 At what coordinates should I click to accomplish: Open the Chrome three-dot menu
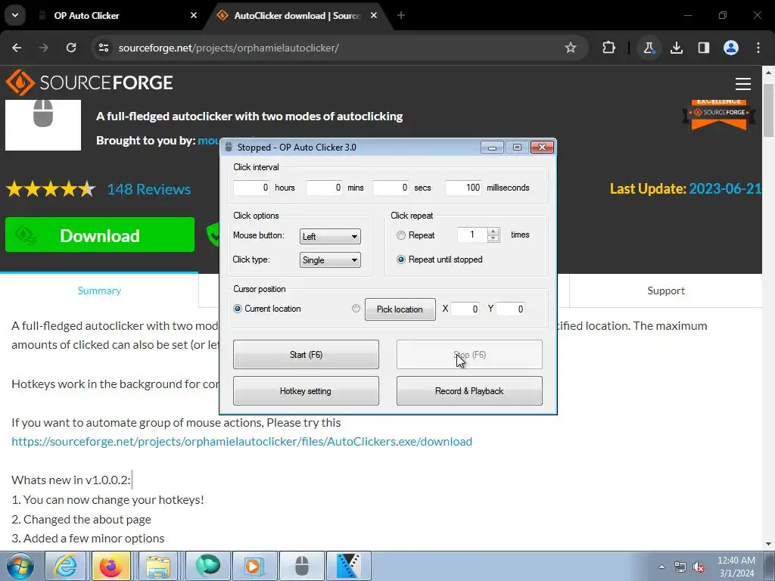[x=758, y=48]
